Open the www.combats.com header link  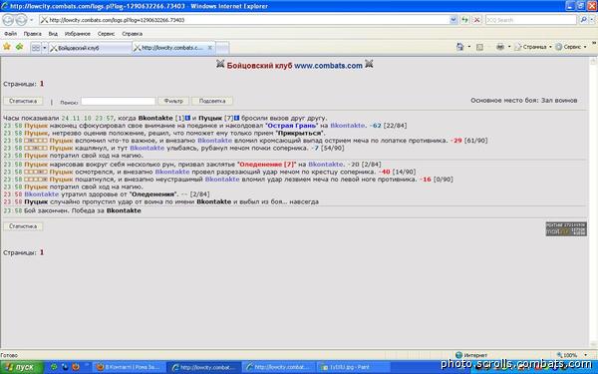328,66
